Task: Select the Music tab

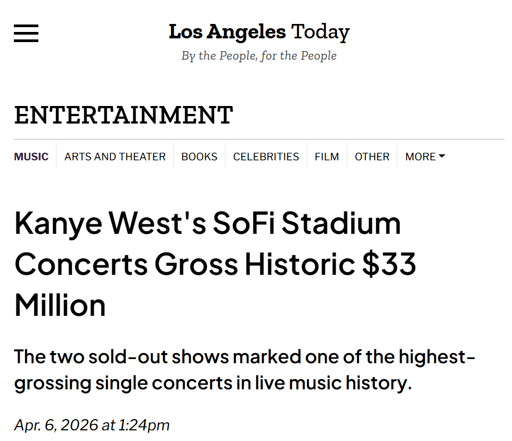Action: click(x=31, y=157)
